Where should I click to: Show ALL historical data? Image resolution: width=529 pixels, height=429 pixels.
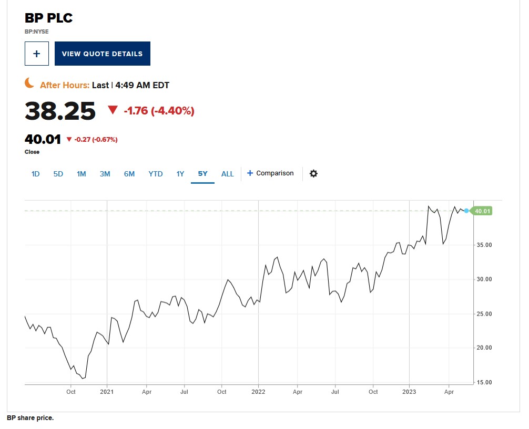pos(227,174)
